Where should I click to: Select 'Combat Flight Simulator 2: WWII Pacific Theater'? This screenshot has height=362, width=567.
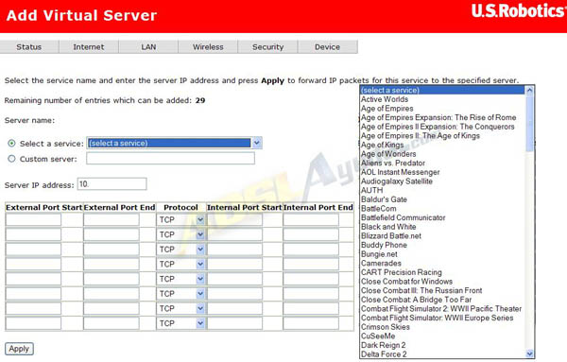pyautogui.click(x=442, y=309)
